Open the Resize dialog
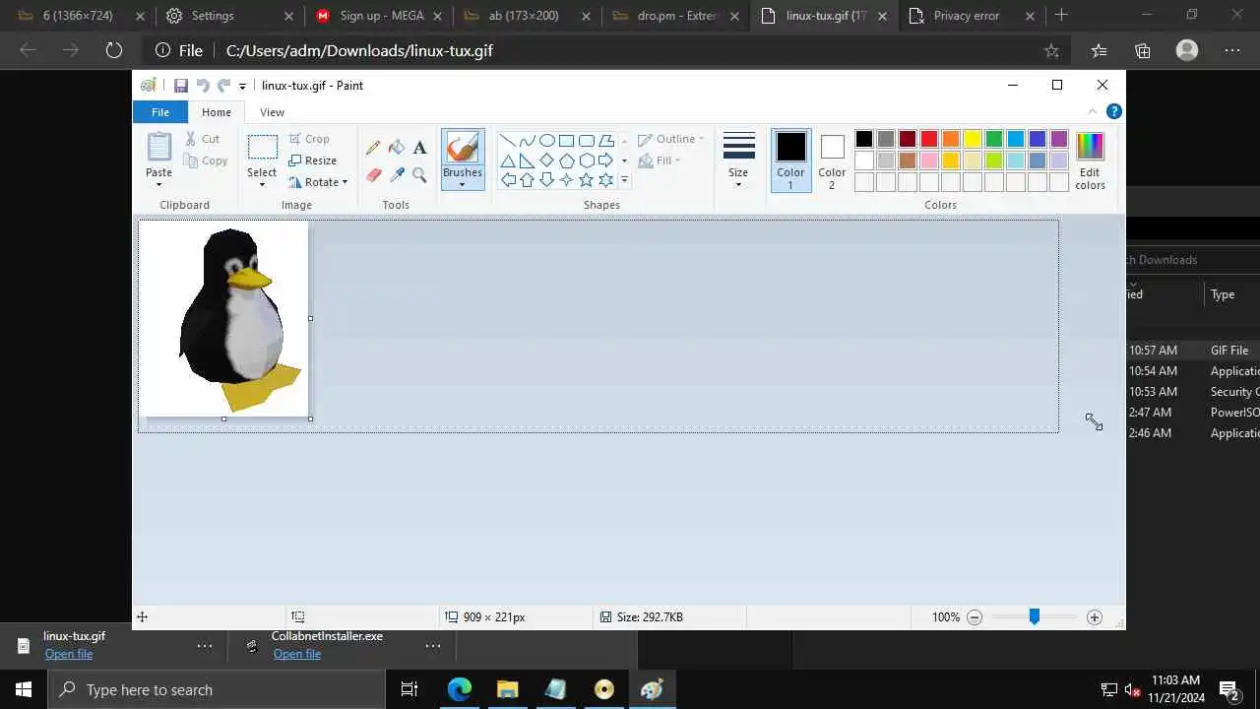The height and width of the screenshot is (709, 1260). [313, 161]
